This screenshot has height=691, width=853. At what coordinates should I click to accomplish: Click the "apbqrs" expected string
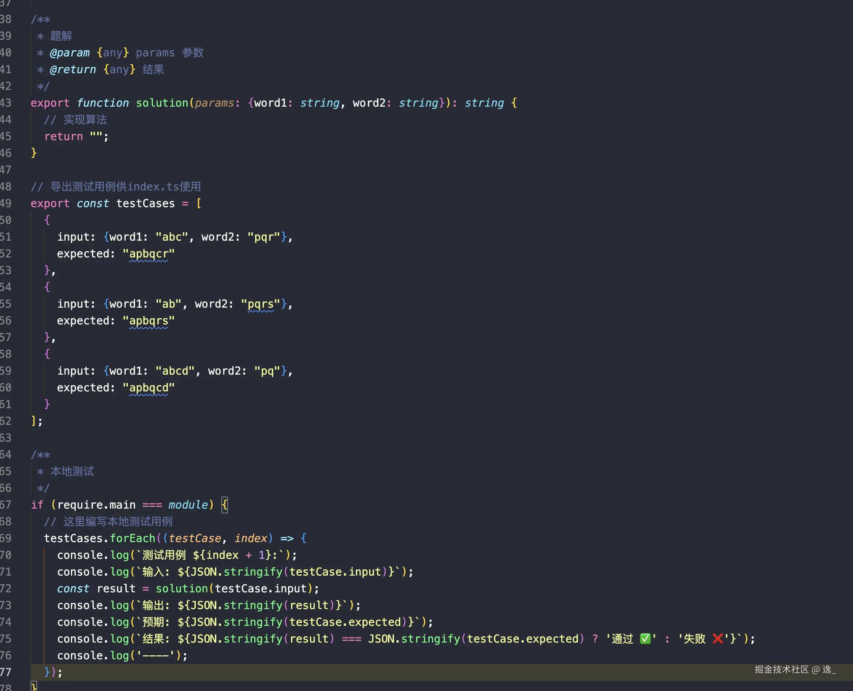coord(149,321)
